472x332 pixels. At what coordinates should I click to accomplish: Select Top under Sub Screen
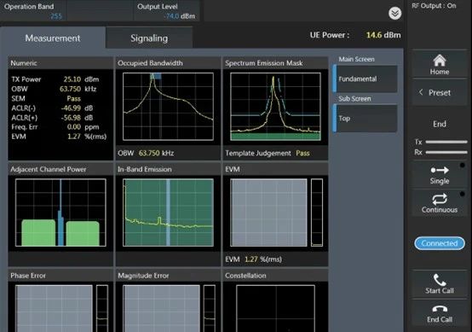click(366, 119)
